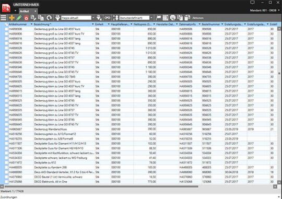Select the Artikel tab
282x199 pixels.
(x=24, y=11)
